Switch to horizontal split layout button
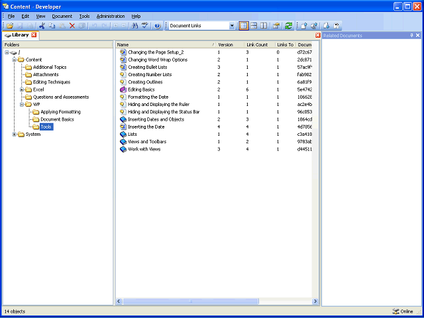This screenshot has height=318, width=424. tap(254, 26)
